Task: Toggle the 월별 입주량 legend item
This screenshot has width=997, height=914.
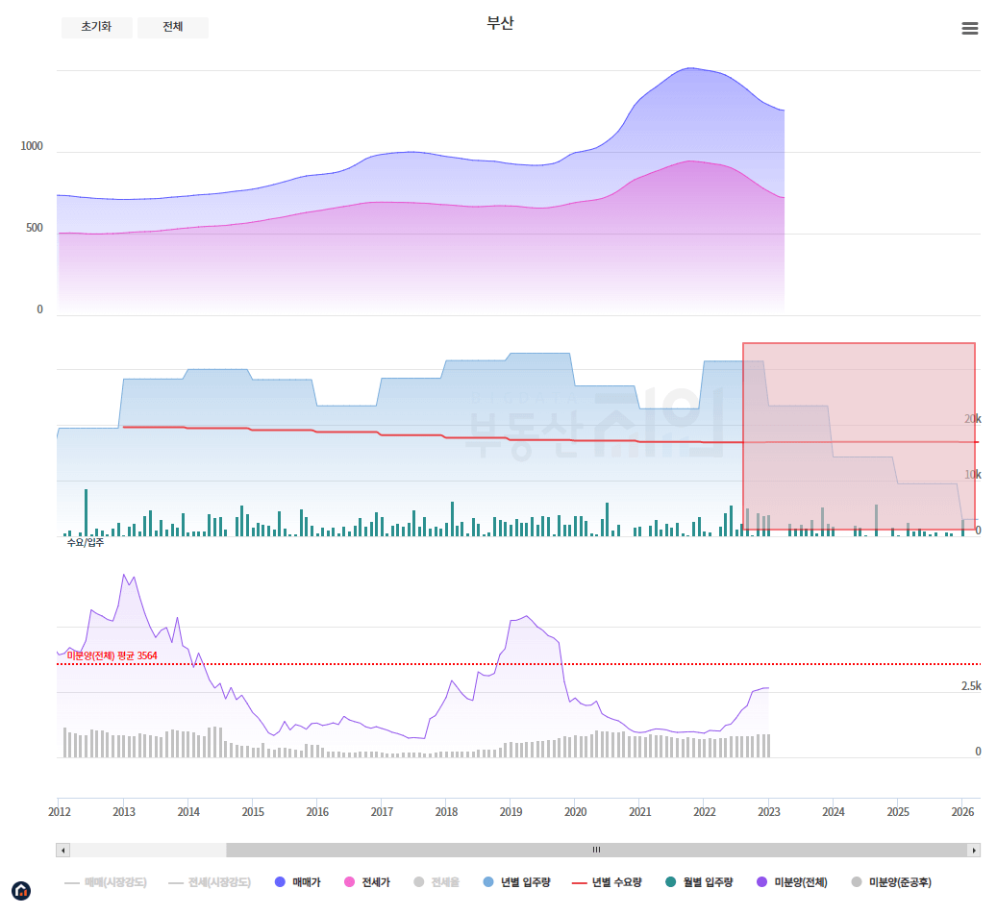Action: 699,882
